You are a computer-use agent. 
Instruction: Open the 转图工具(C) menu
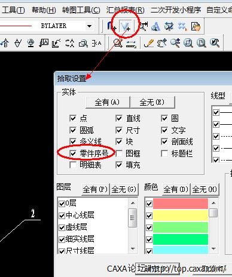[81, 10]
